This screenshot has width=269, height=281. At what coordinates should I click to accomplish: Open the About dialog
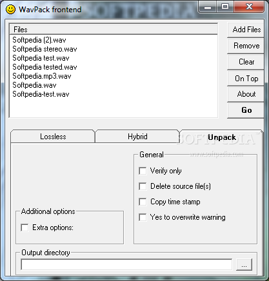tap(246, 94)
